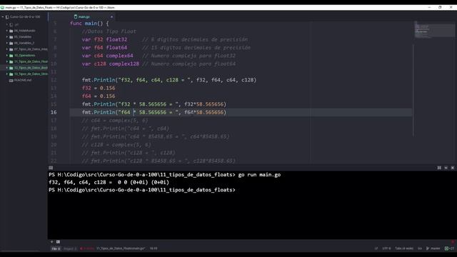
Task: Open the Tabs indentation selector
Action: [x=404, y=248]
